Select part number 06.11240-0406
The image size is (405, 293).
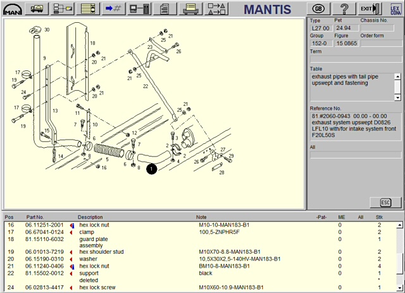point(44,266)
